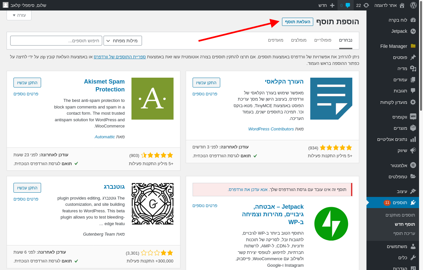423x270 pixels.
Task: Install the Akismet Spam Protection plugin now
Action: coord(27,83)
